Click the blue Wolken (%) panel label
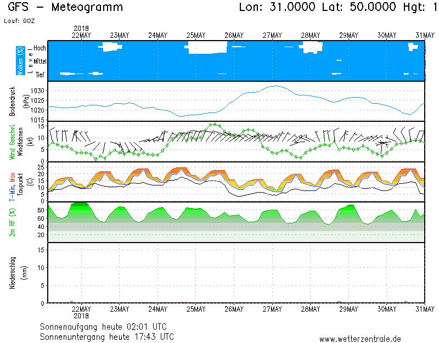Image resolution: width=439 pixels, height=343 pixels. pyautogui.click(x=20, y=60)
